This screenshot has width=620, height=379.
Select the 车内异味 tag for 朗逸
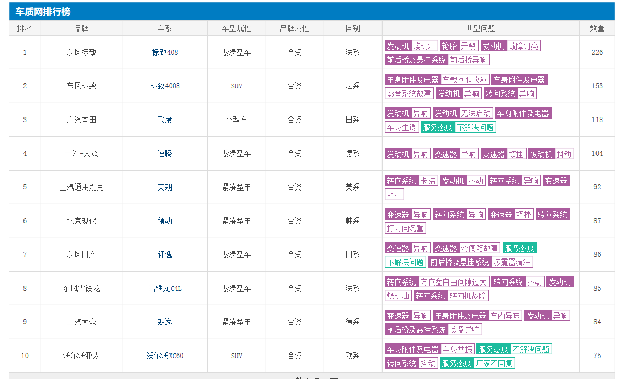point(505,316)
